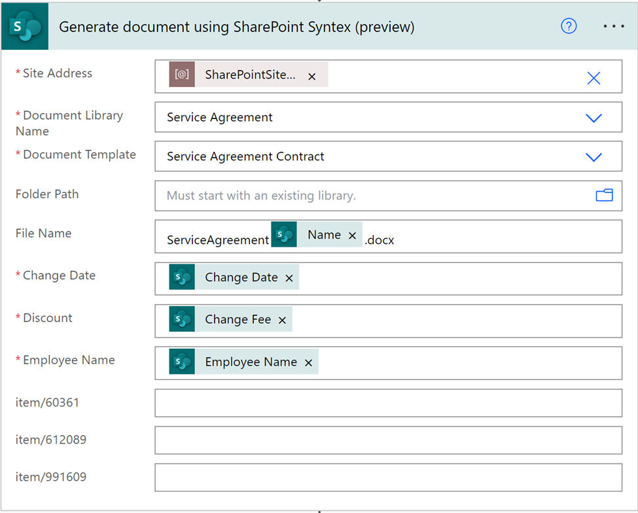Viewport: 638px width, 513px height.
Task: Click the item/612089 input field
Action: (x=388, y=440)
